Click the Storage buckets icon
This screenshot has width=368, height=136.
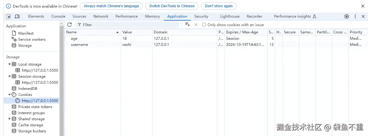14,131
